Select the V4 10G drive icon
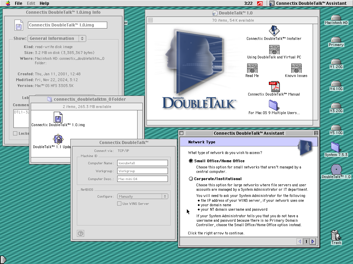 click(x=336, y=84)
